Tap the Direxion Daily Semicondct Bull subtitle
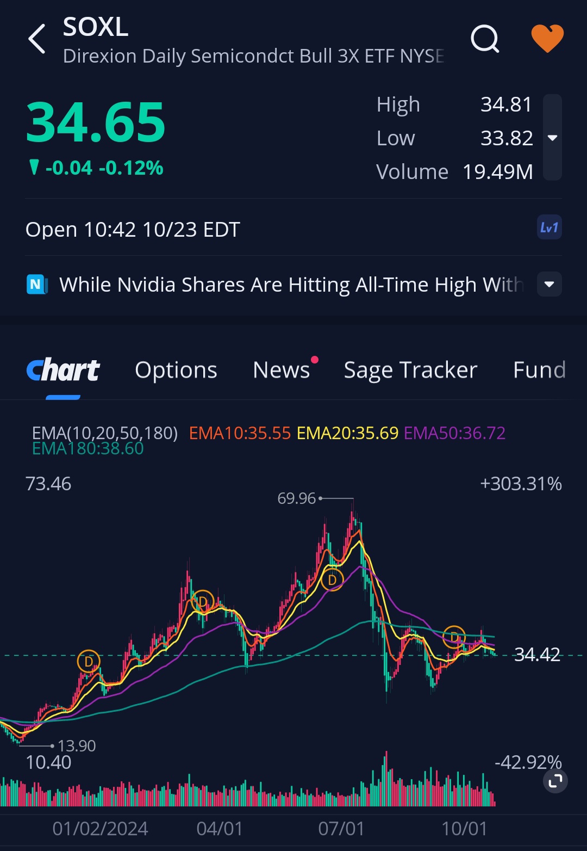The height and width of the screenshot is (851, 587). click(254, 56)
